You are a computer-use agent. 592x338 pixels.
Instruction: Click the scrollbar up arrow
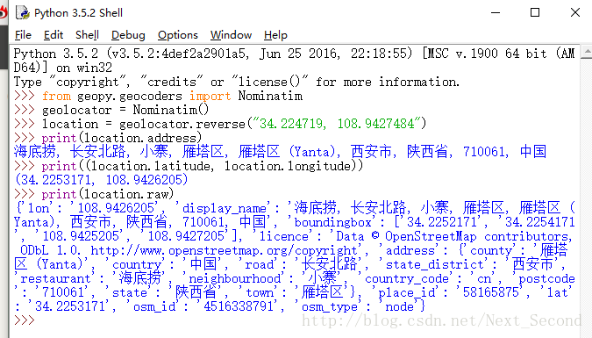click(x=587, y=52)
